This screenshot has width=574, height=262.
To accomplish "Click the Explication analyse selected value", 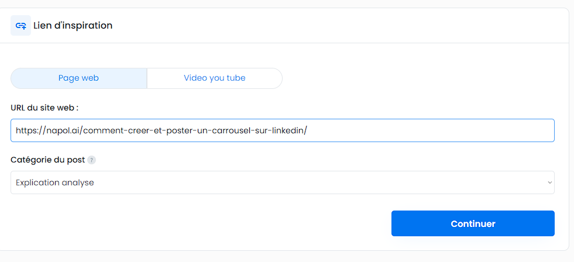I will tap(55, 182).
